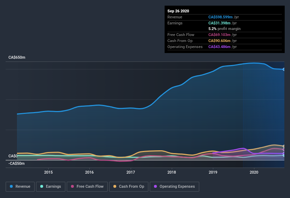The width and height of the screenshot is (290, 198).
Task: Click the CA$31.398m earnings value
Action: [x=219, y=23]
